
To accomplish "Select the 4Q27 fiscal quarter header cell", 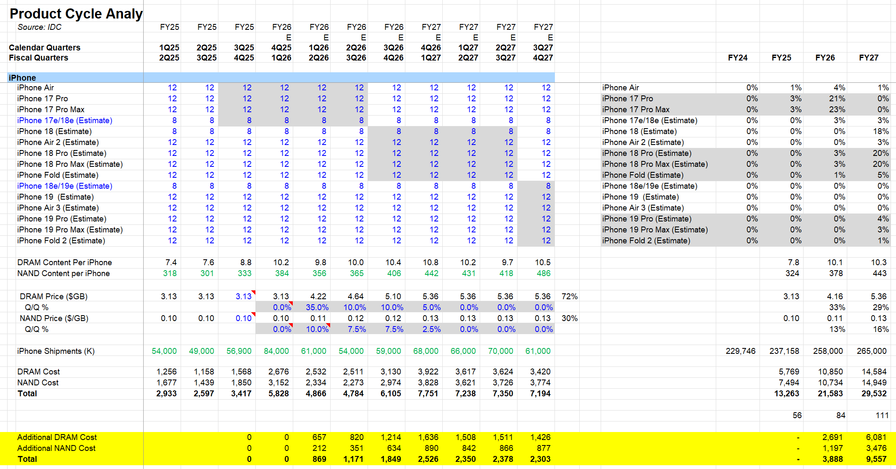I will [543, 58].
